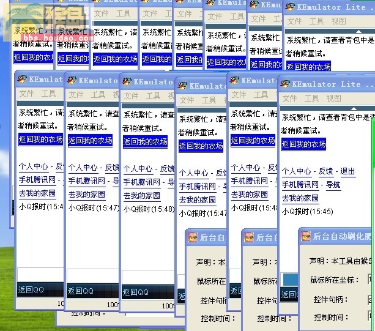Click white triangle arrow above 15:45 window's screen

tap(354, 108)
